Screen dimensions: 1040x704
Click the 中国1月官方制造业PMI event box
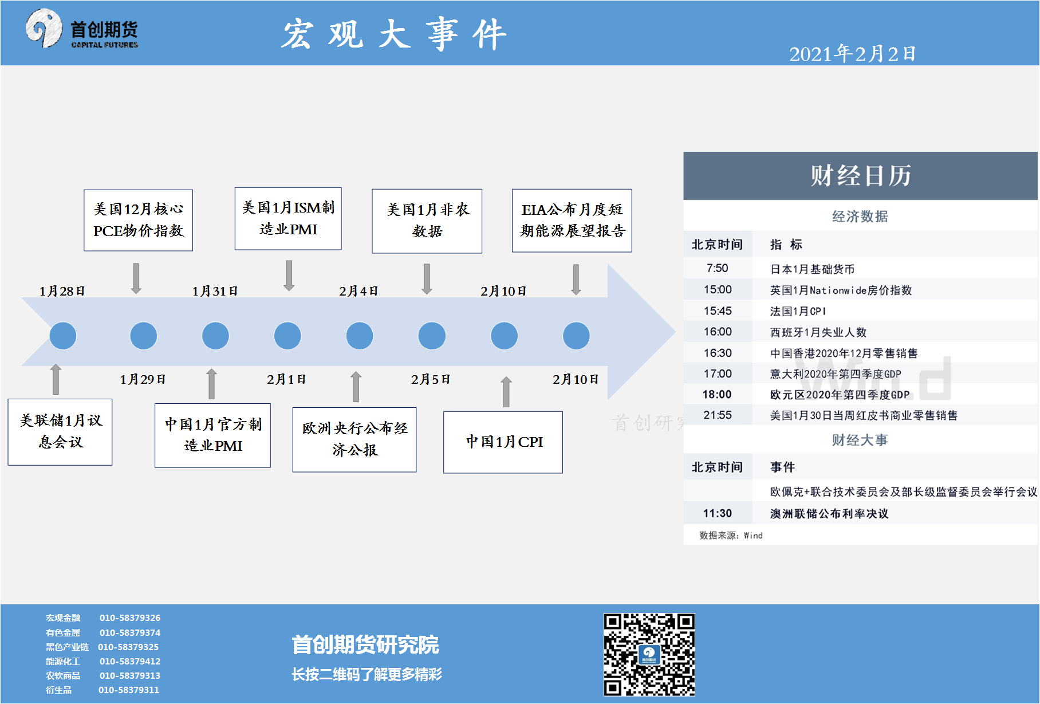point(212,435)
